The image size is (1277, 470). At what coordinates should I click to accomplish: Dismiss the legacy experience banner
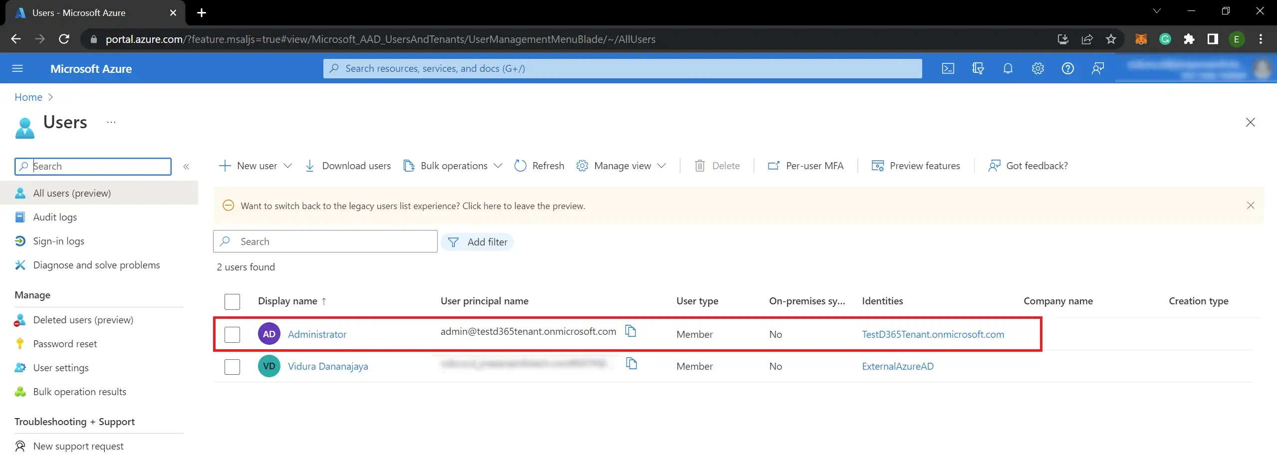click(x=1250, y=206)
